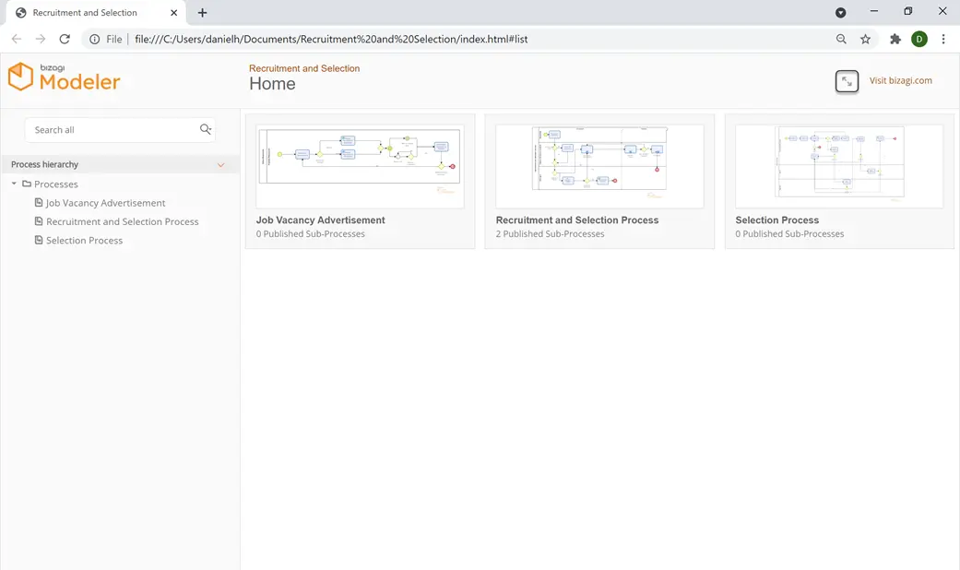Image resolution: width=960 pixels, height=570 pixels.
Task: Click the Selection Process card title
Action: tap(776, 220)
